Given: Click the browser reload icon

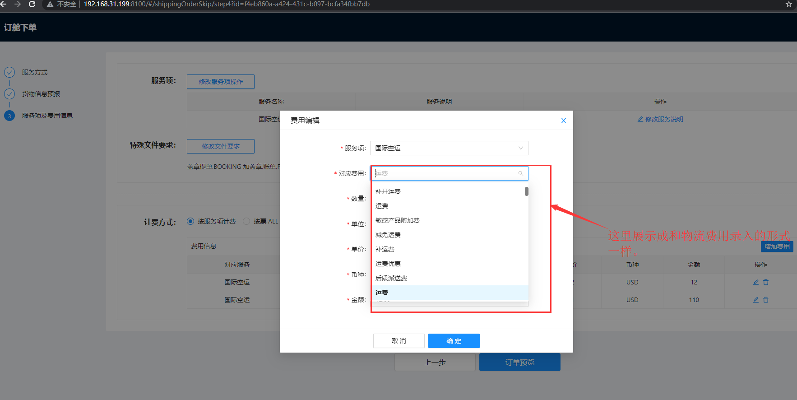Looking at the screenshot, I should pyautogui.click(x=32, y=4).
